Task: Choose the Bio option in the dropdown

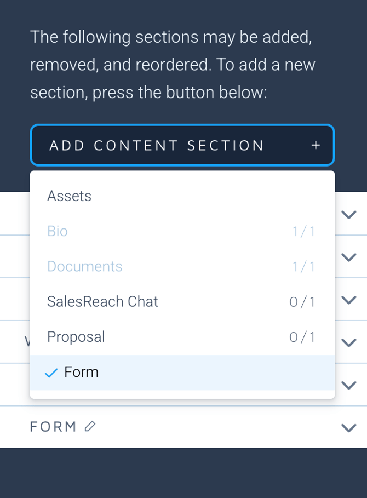Action: pyautogui.click(x=58, y=231)
